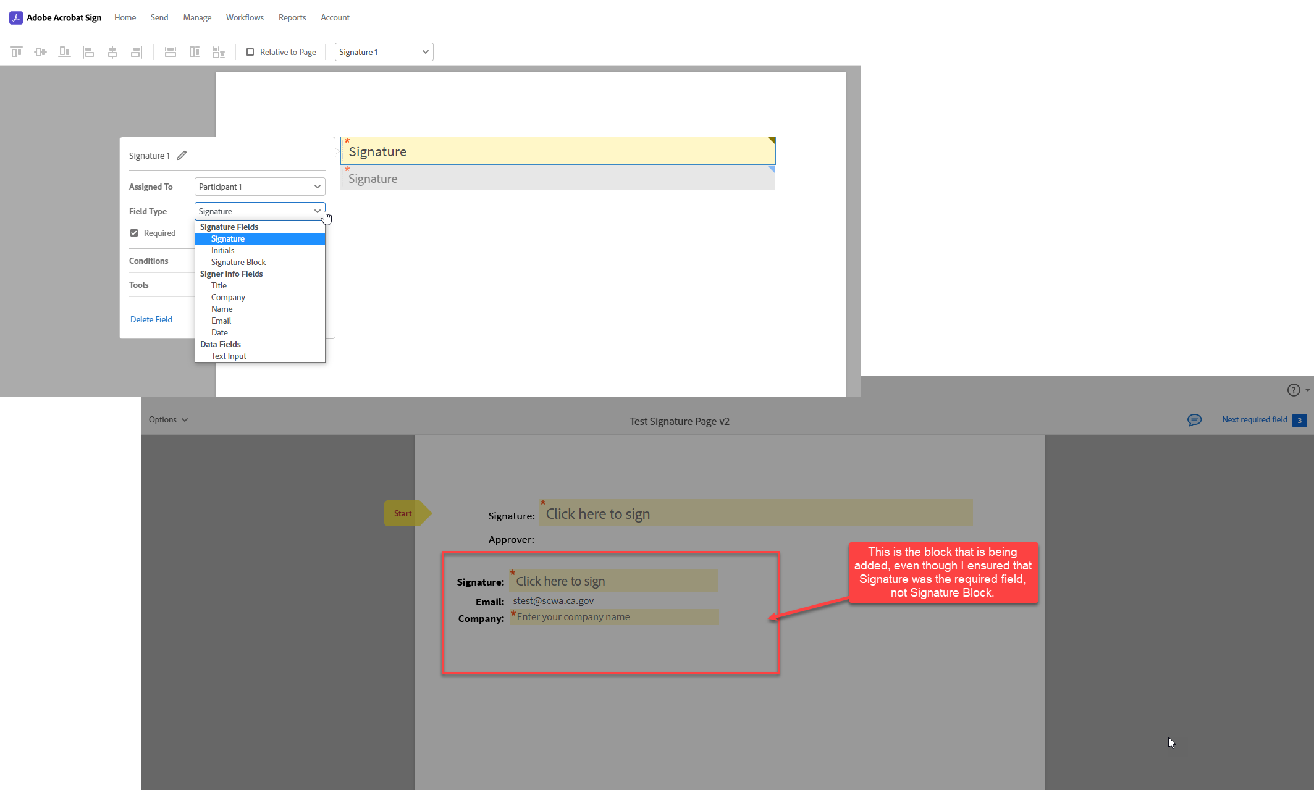The height and width of the screenshot is (790, 1314).
Task: Click the Delete Field link
Action: (x=151, y=319)
